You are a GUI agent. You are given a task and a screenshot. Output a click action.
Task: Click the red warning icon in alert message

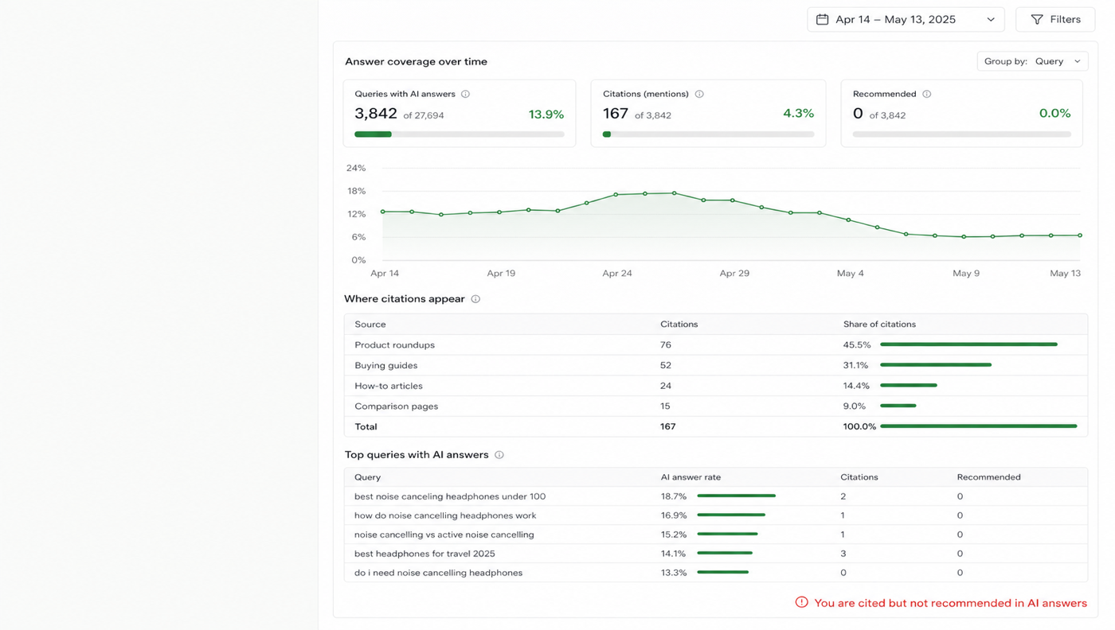[802, 602]
